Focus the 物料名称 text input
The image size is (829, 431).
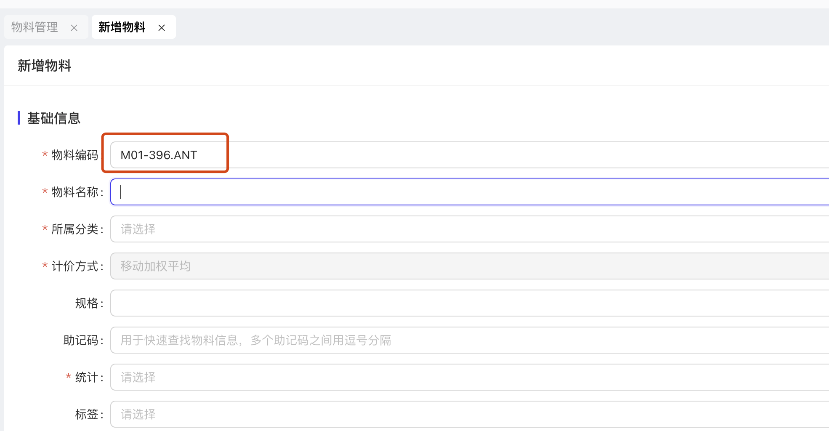(463, 192)
